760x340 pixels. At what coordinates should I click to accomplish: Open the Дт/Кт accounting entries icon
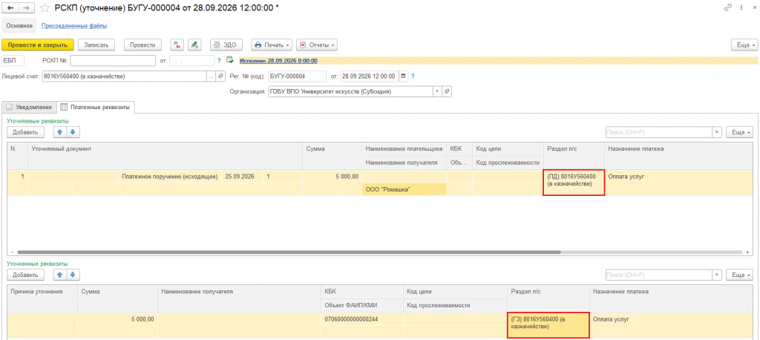click(177, 45)
